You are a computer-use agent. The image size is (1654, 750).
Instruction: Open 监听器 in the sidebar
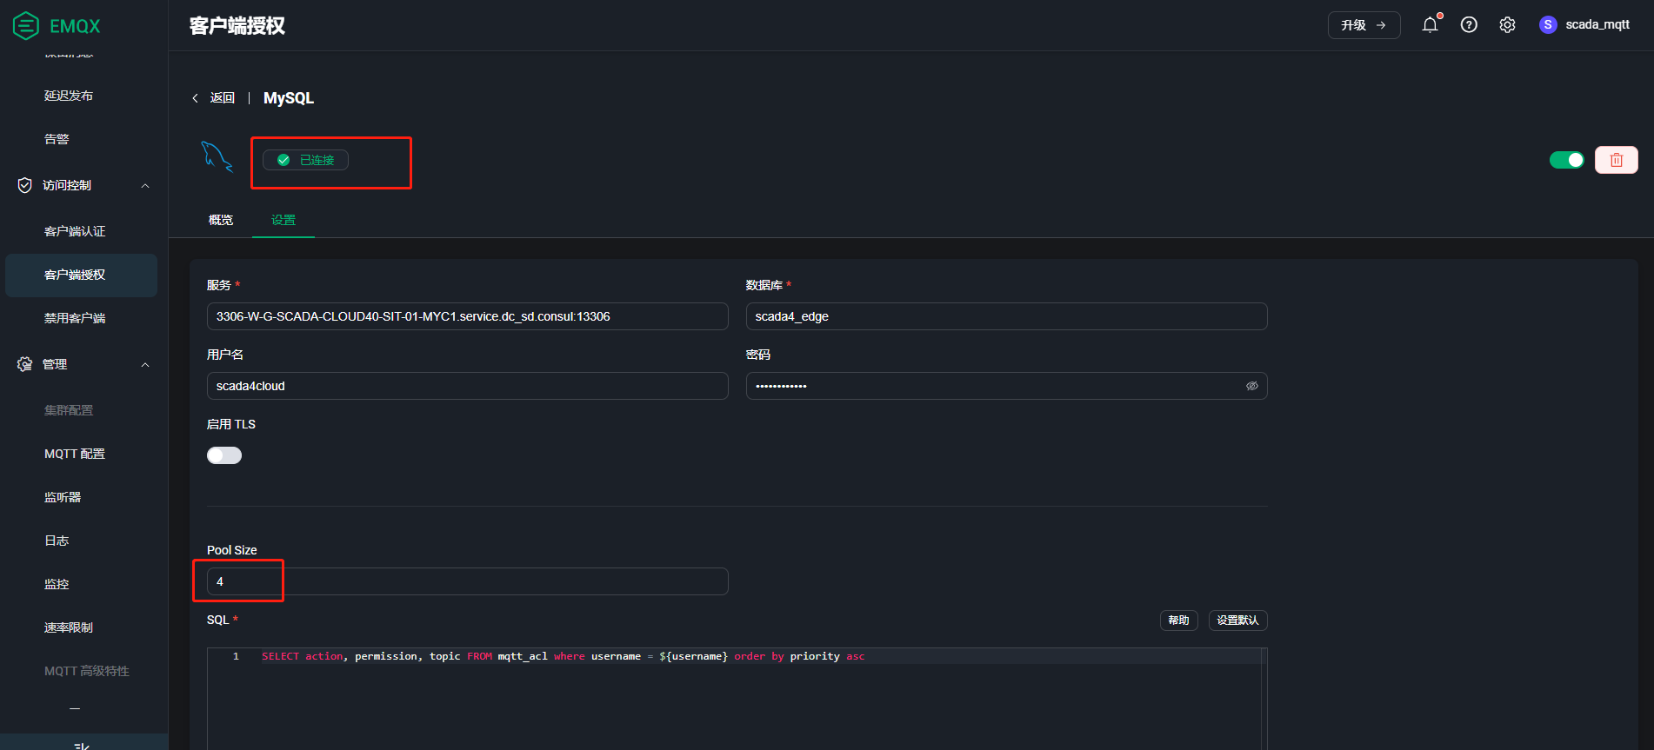point(63,497)
